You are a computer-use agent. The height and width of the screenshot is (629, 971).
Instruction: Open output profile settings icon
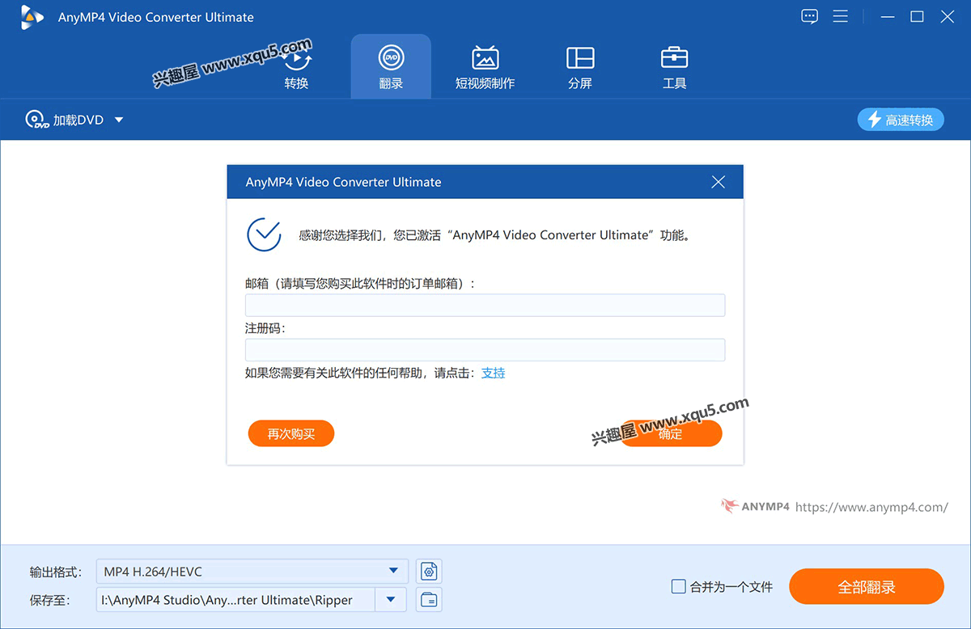(429, 572)
